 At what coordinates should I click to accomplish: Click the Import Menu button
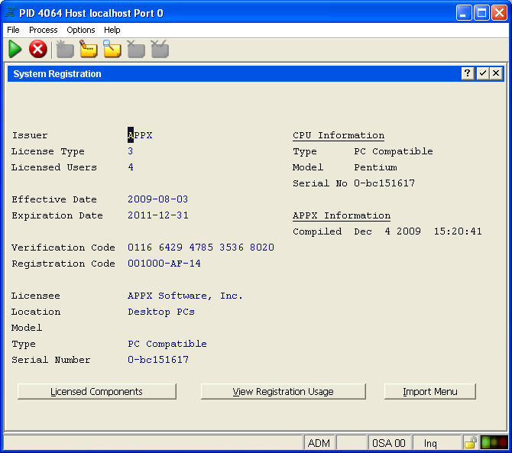430,392
